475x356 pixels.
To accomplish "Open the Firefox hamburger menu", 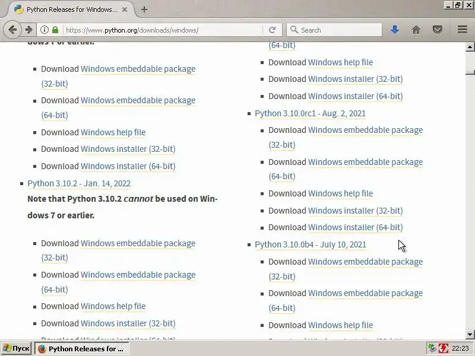I will tap(463, 29).
